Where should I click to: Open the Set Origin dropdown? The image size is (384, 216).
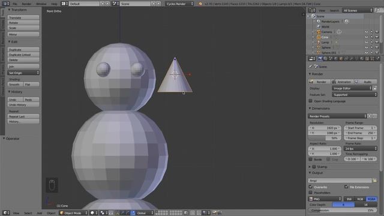(23, 73)
